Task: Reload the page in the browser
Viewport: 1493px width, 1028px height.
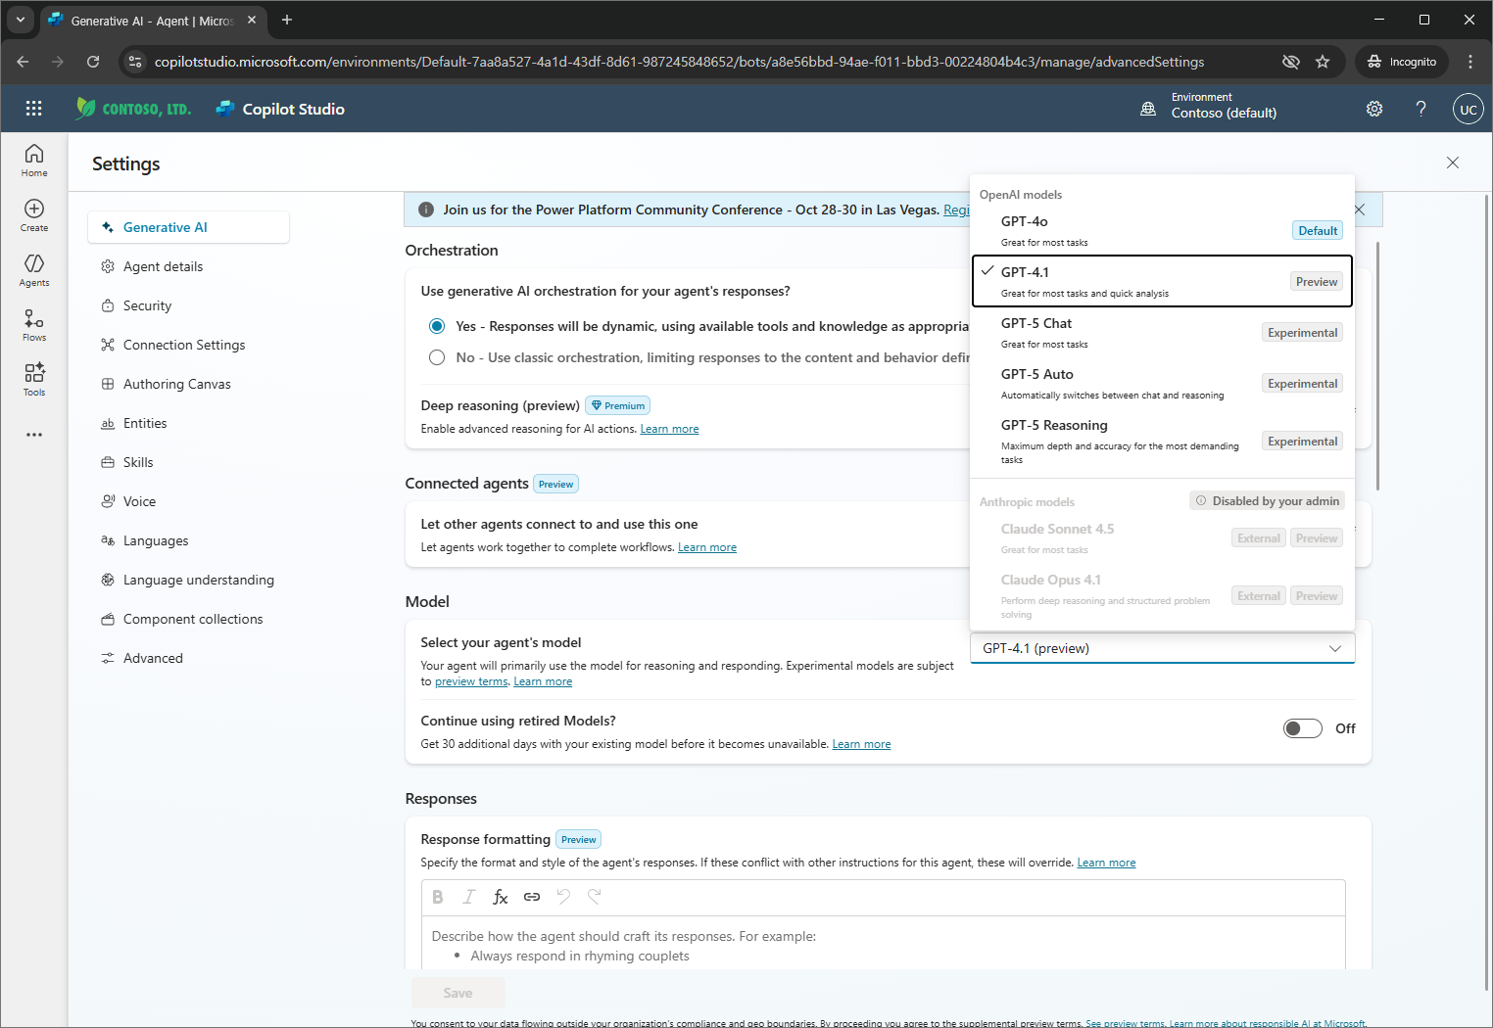Action: (x=93, y=62)
